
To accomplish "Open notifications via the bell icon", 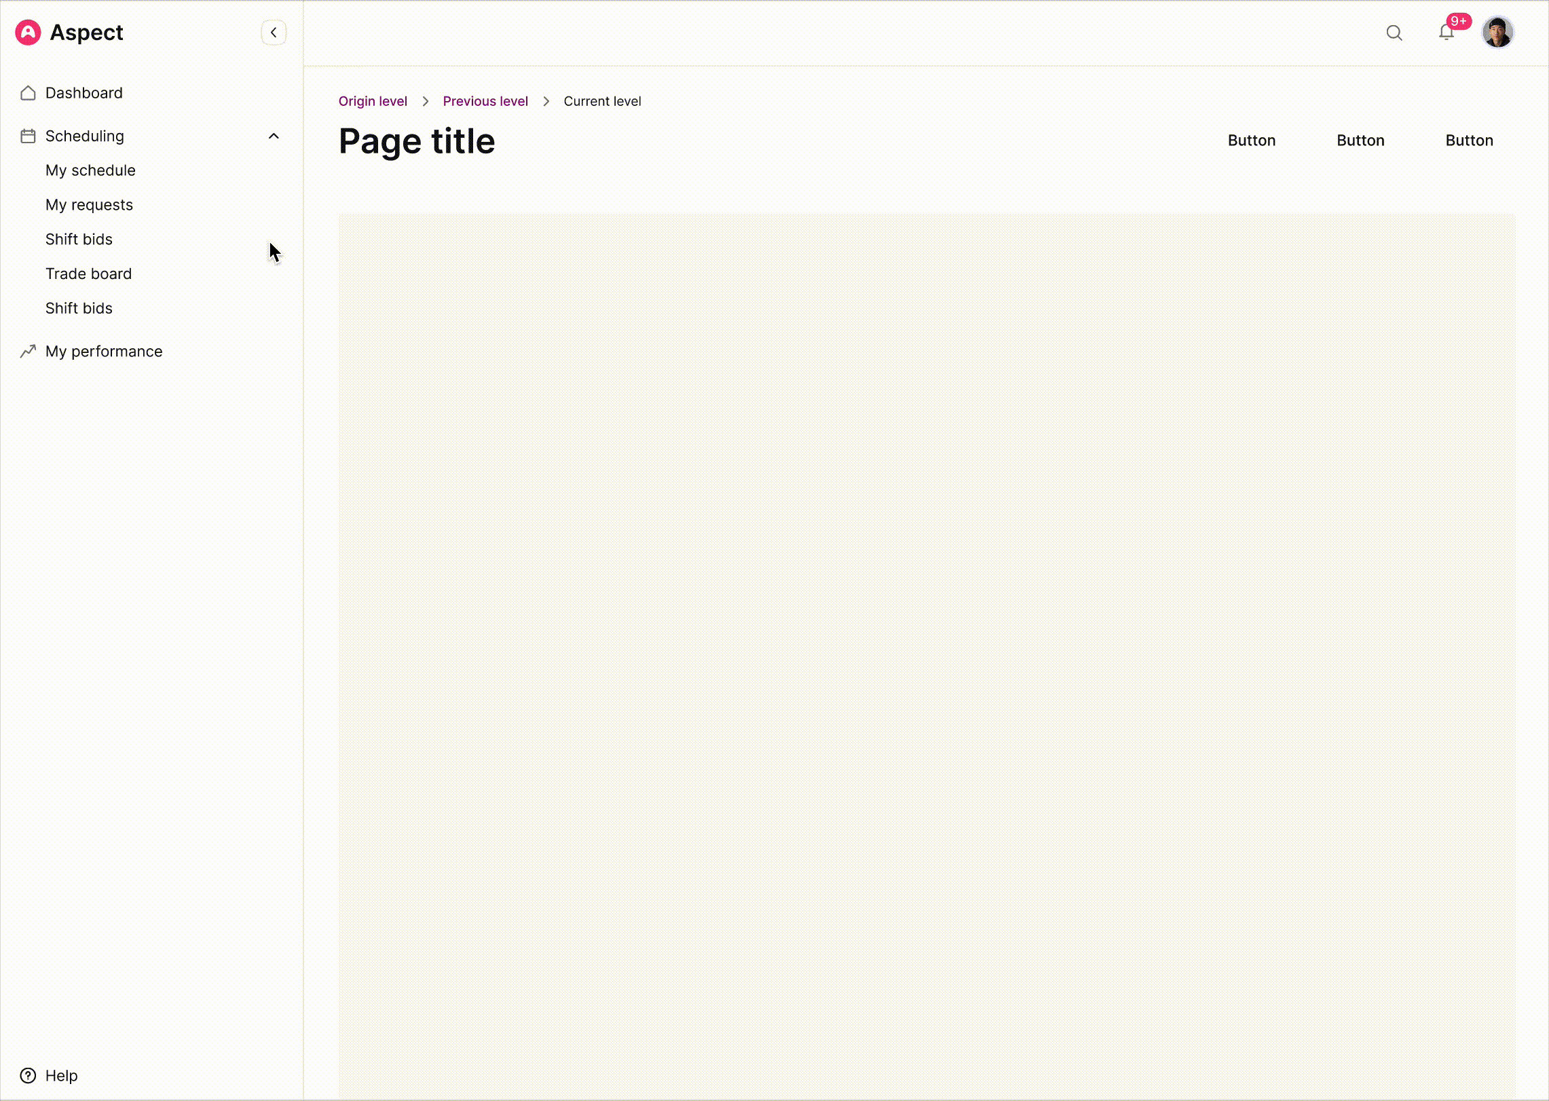I will point(1446,33).
